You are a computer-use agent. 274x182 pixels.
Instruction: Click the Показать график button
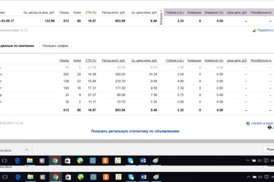pos(56,46)
